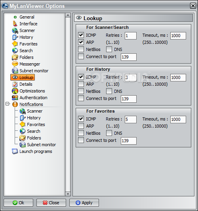This screenshot has width=198, height=211.
Task: Click the Launch programs icon
Action: 15,151
